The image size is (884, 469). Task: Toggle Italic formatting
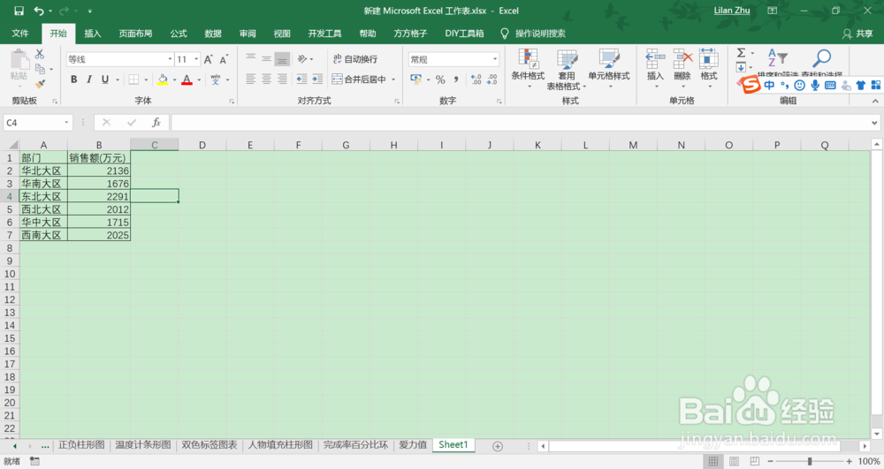click(x=89, y=79)
